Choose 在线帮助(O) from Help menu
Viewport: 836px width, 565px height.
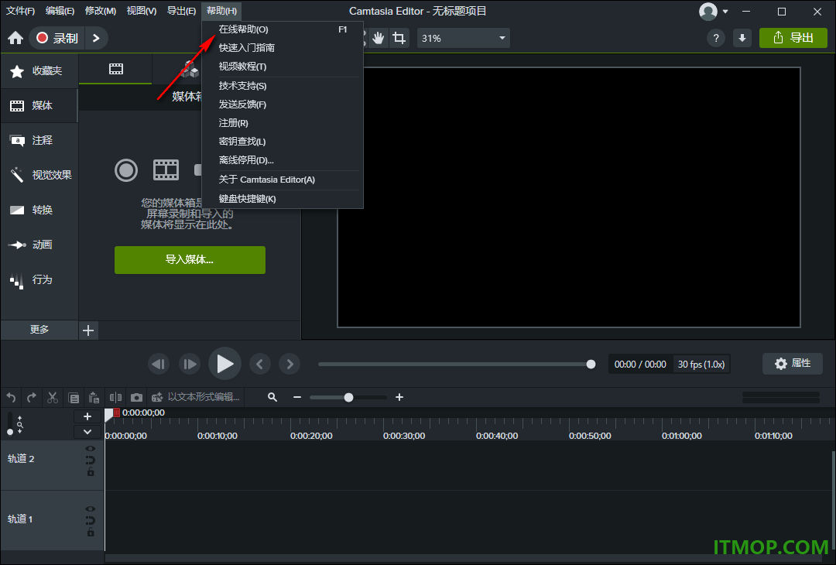click(283, 30)
